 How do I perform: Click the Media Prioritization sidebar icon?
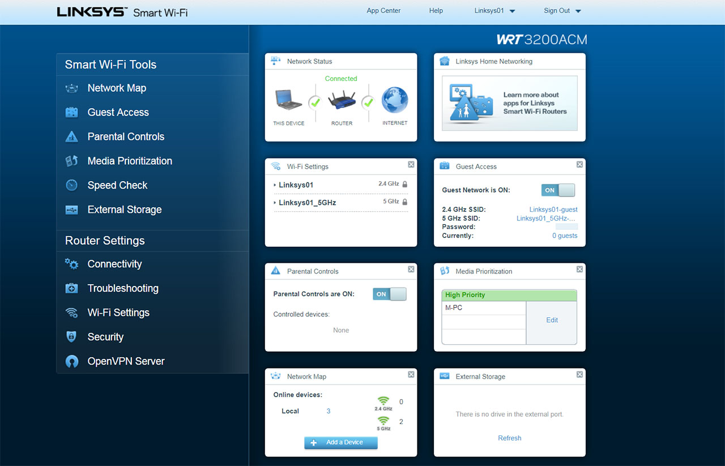pyautogui.click(x=71, y=161)
